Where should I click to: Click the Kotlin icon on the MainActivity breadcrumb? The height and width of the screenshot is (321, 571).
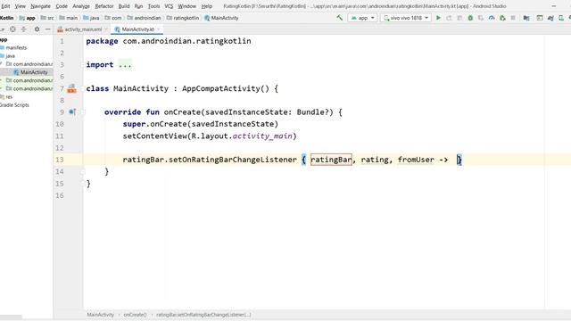pos(207,18)
